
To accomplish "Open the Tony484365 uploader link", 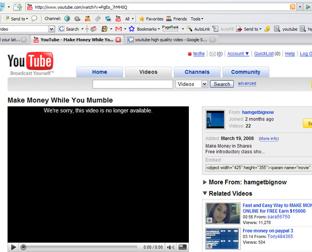I will tap(280, 236).
